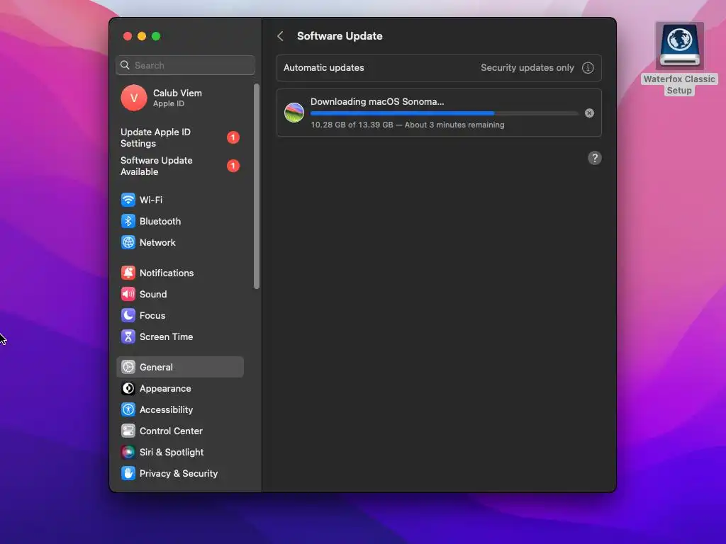
Task: Click the macOS Sonoma update icon
Action: tap(294, 113)
